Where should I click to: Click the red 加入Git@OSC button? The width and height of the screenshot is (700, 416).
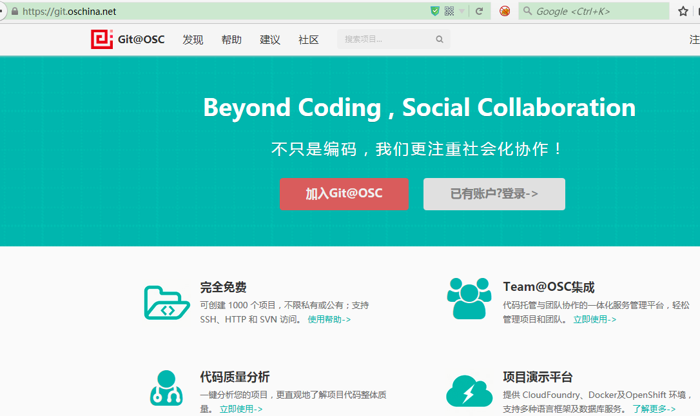click(344, 194)
